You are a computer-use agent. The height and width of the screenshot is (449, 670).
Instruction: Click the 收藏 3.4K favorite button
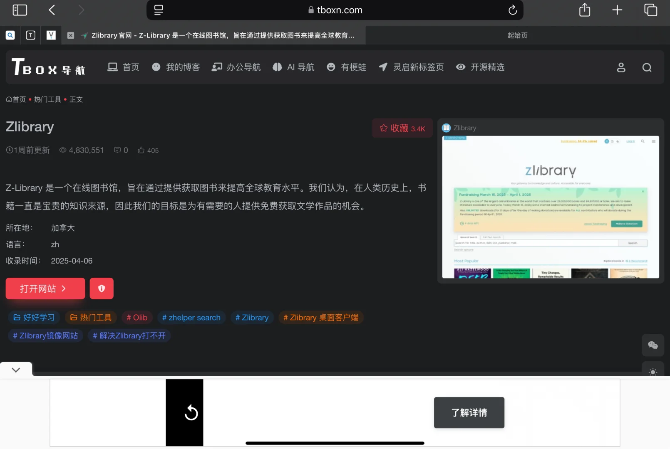402,128
